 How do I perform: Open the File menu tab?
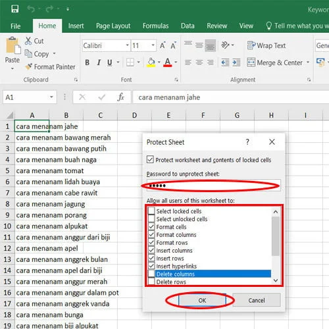point(15,26)
